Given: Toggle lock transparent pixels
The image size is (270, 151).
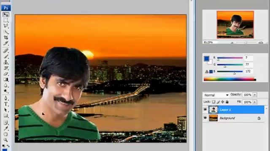Looking at the screenshot, I should pyautogui.click(x=213, y=102).
